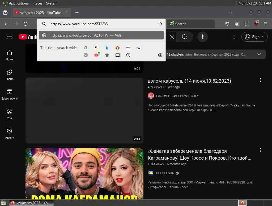Open the date and time clock
This screenshot has width=272, height=206.
(254, 3)
